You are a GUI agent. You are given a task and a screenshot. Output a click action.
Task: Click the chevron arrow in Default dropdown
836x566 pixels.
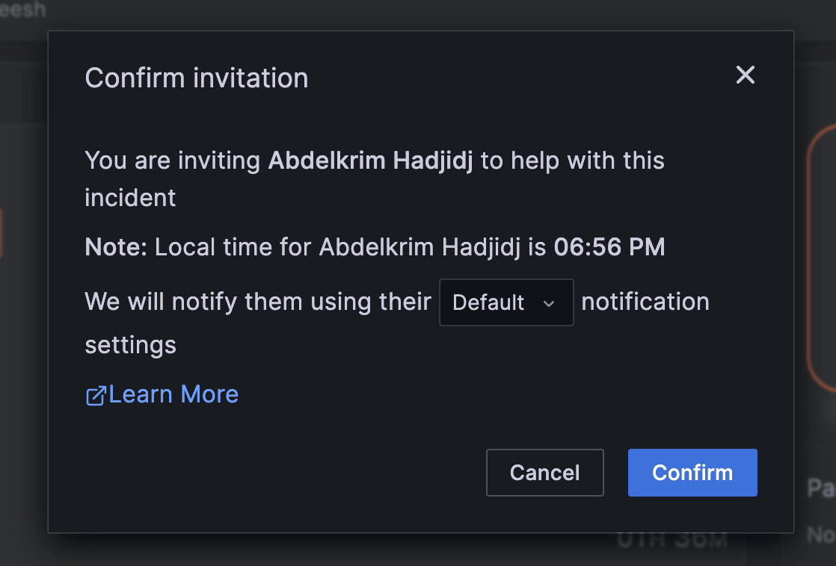click(x=549, y=303)
